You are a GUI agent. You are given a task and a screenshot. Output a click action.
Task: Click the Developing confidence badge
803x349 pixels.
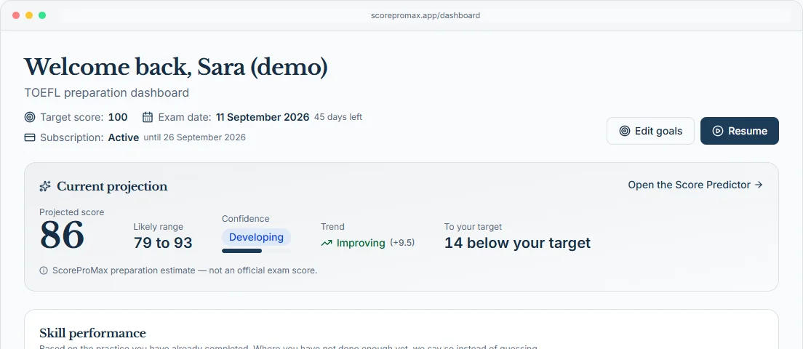[x=256, y=237]
